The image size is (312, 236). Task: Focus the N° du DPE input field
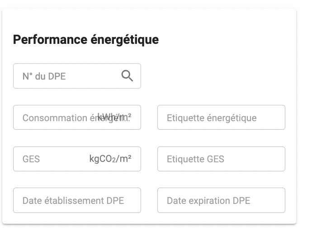(x=77, y=76)
